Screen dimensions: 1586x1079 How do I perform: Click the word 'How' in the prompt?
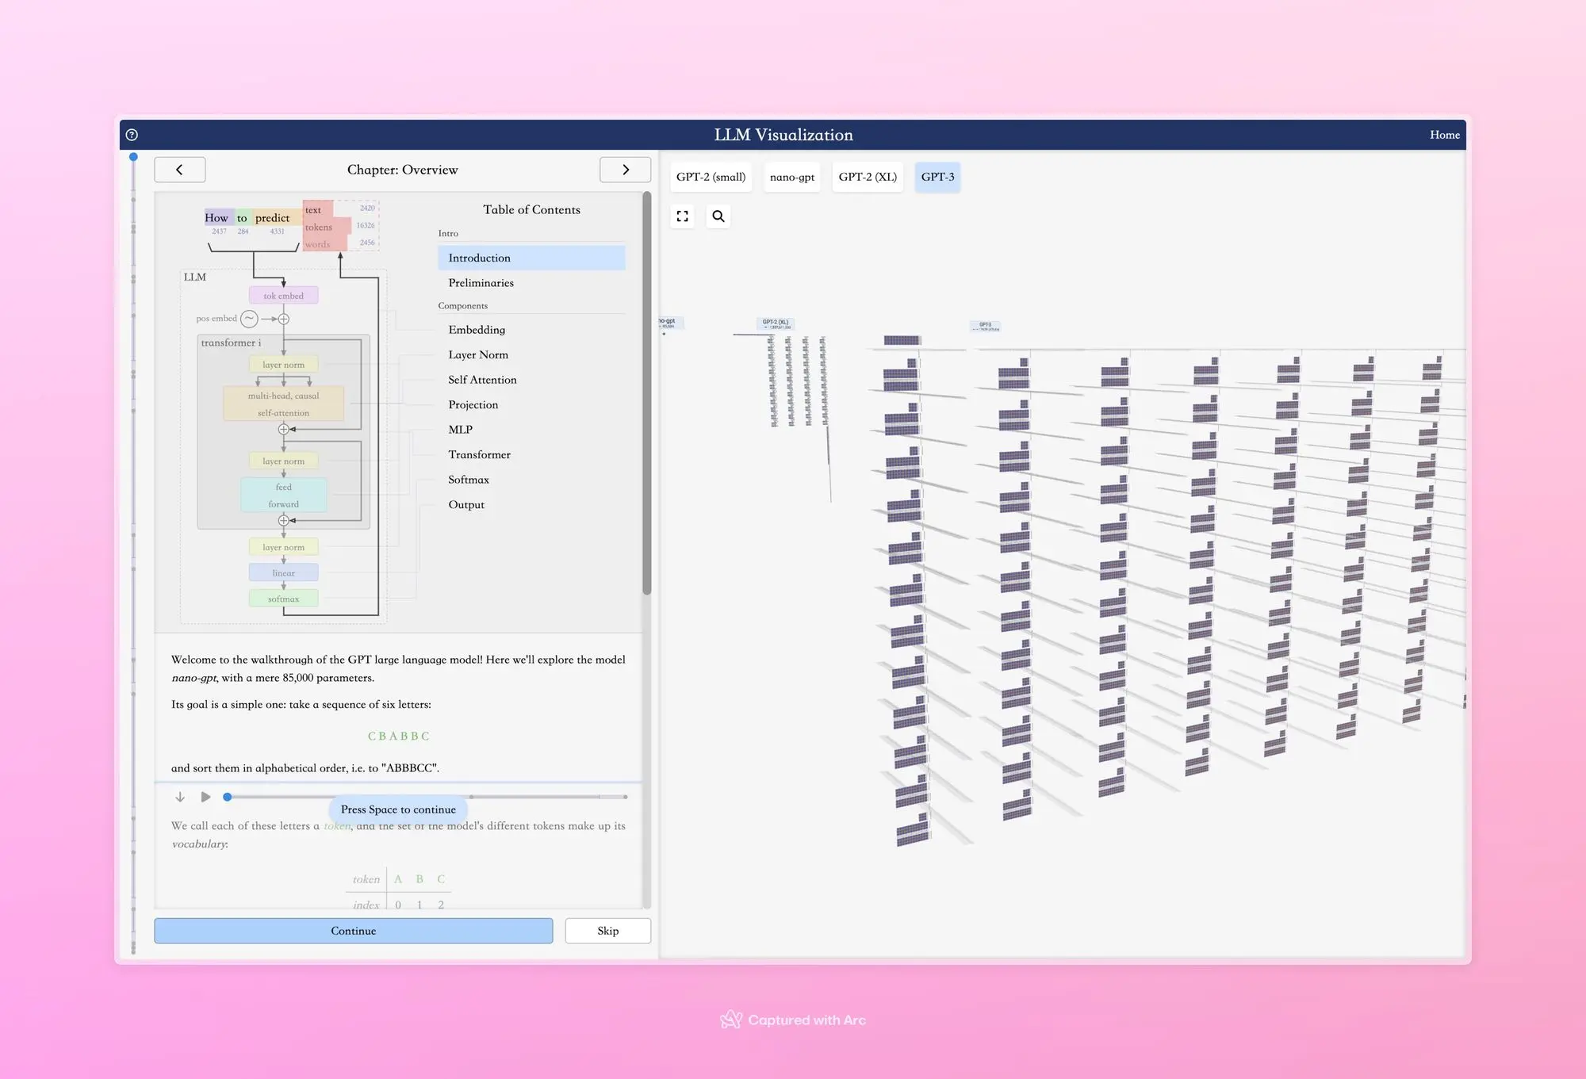(x=216, y=218)
